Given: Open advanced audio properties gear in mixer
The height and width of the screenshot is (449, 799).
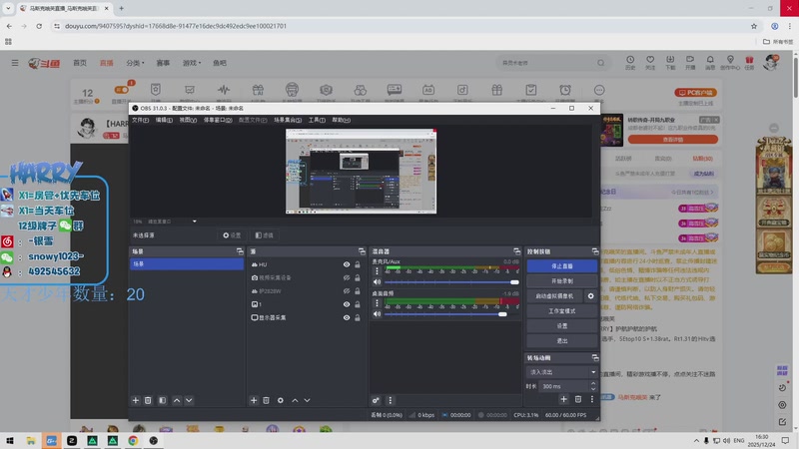Looking at the screenshot, I should coord(377,400).
